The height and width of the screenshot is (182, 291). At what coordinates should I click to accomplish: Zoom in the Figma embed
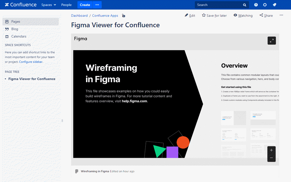[271, 150]
